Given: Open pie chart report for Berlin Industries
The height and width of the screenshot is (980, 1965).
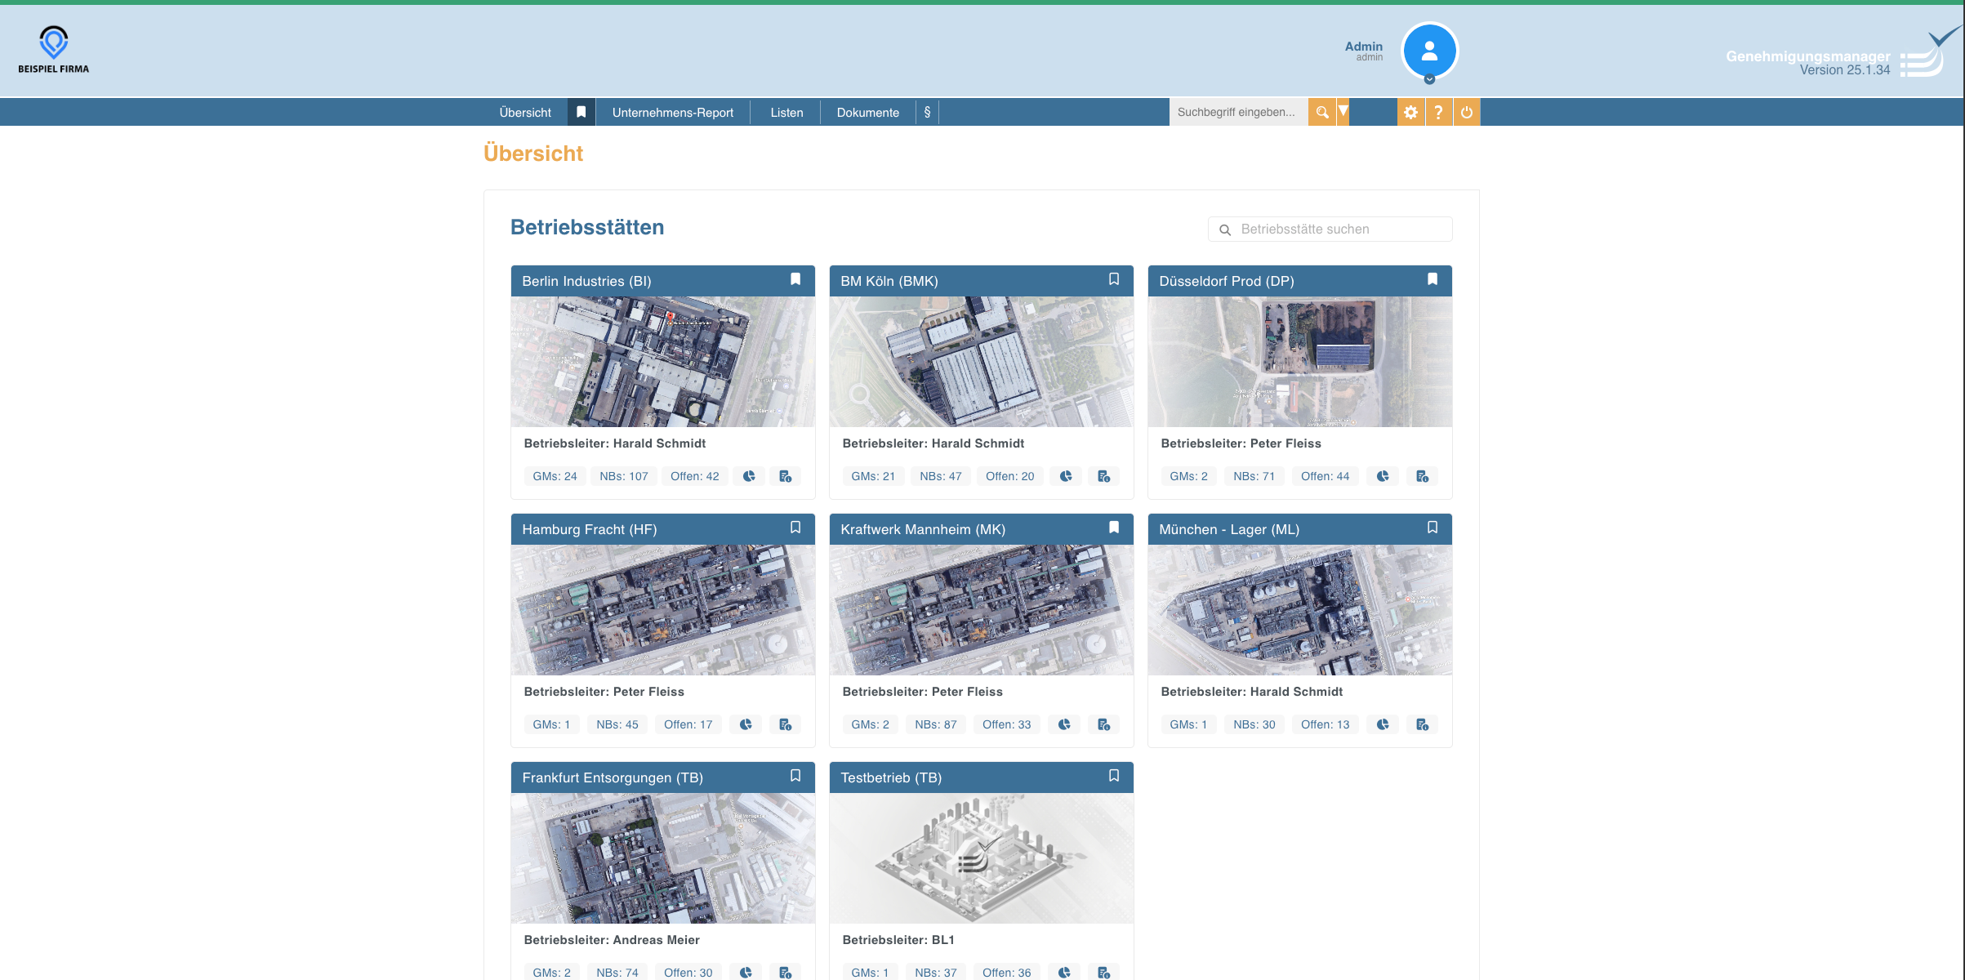Looking at the screenshot, I should 749,476.
